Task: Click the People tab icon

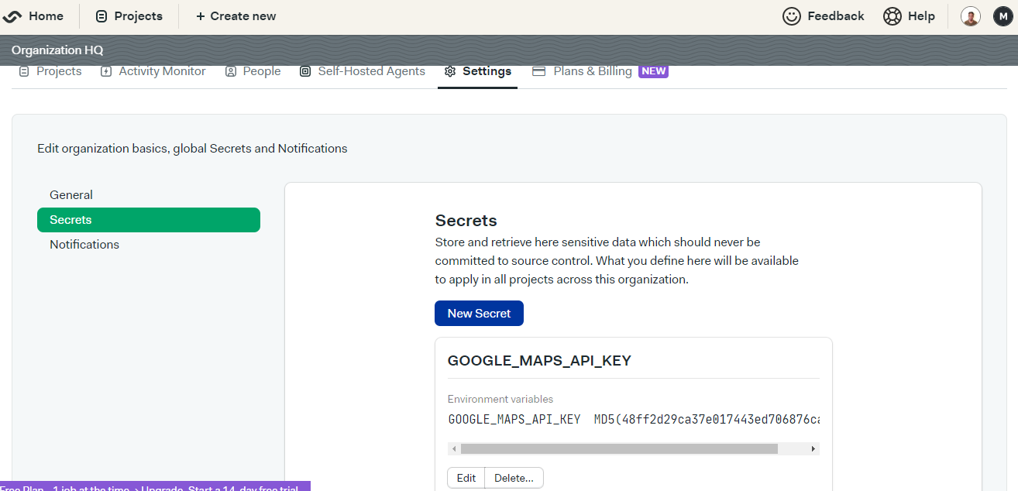Action: (230, 70)
